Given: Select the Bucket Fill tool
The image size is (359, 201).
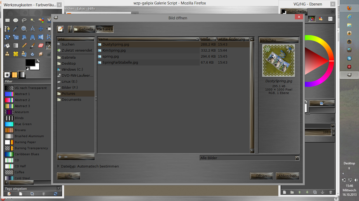Looking at the screenshot, I should click(7, 46).
